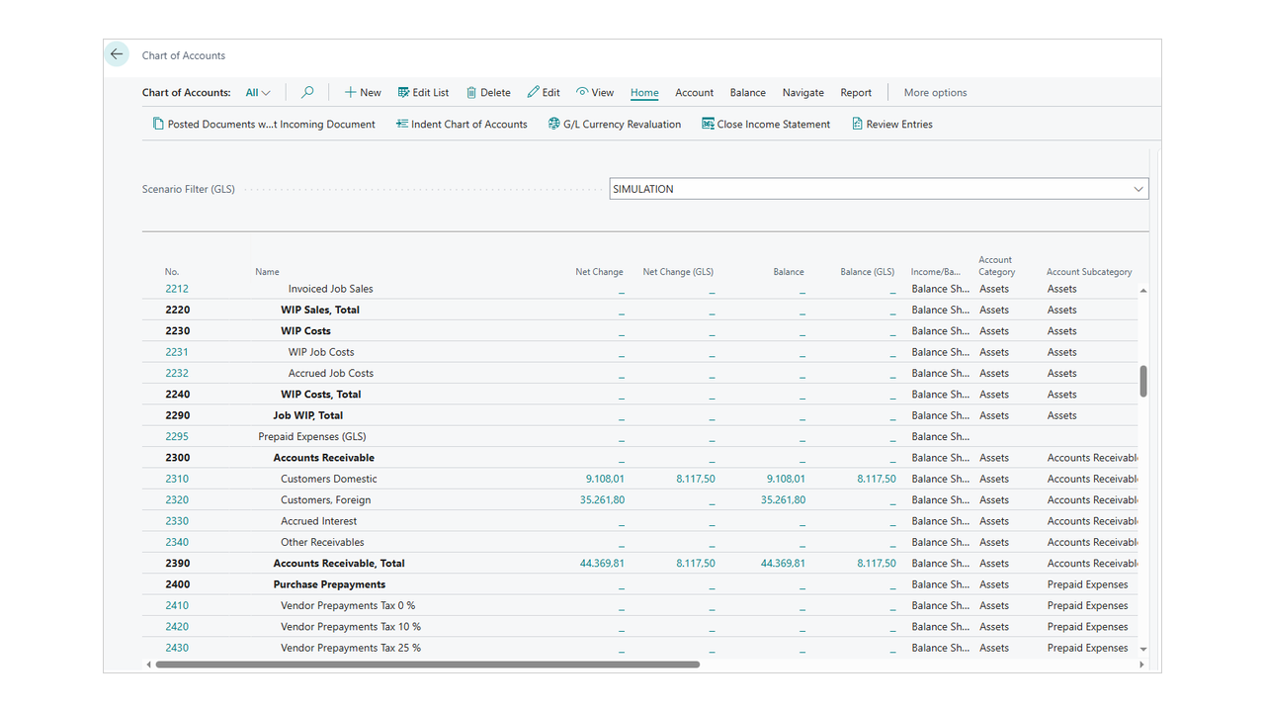The width and height of the screenshot is (1265, 712).
Task: Run Indent Chart of Accounts
Action: 462,124
